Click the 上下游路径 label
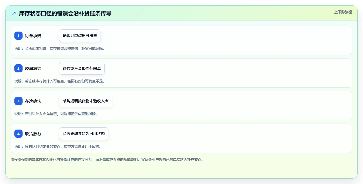The height and width of the screenshot is (184, 363). [343, 12]
